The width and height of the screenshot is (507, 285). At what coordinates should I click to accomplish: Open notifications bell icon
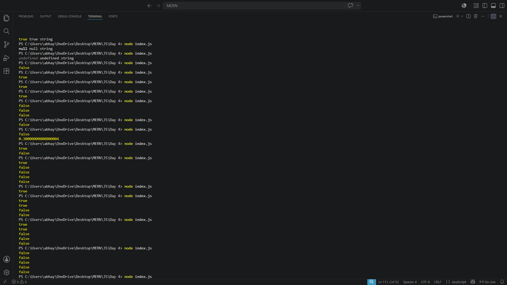pos(502,282)
